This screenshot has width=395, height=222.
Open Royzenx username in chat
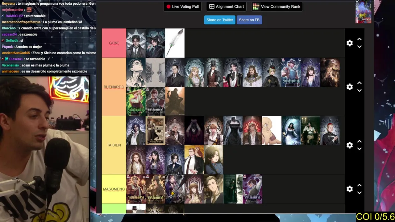[x=8, y=4]
